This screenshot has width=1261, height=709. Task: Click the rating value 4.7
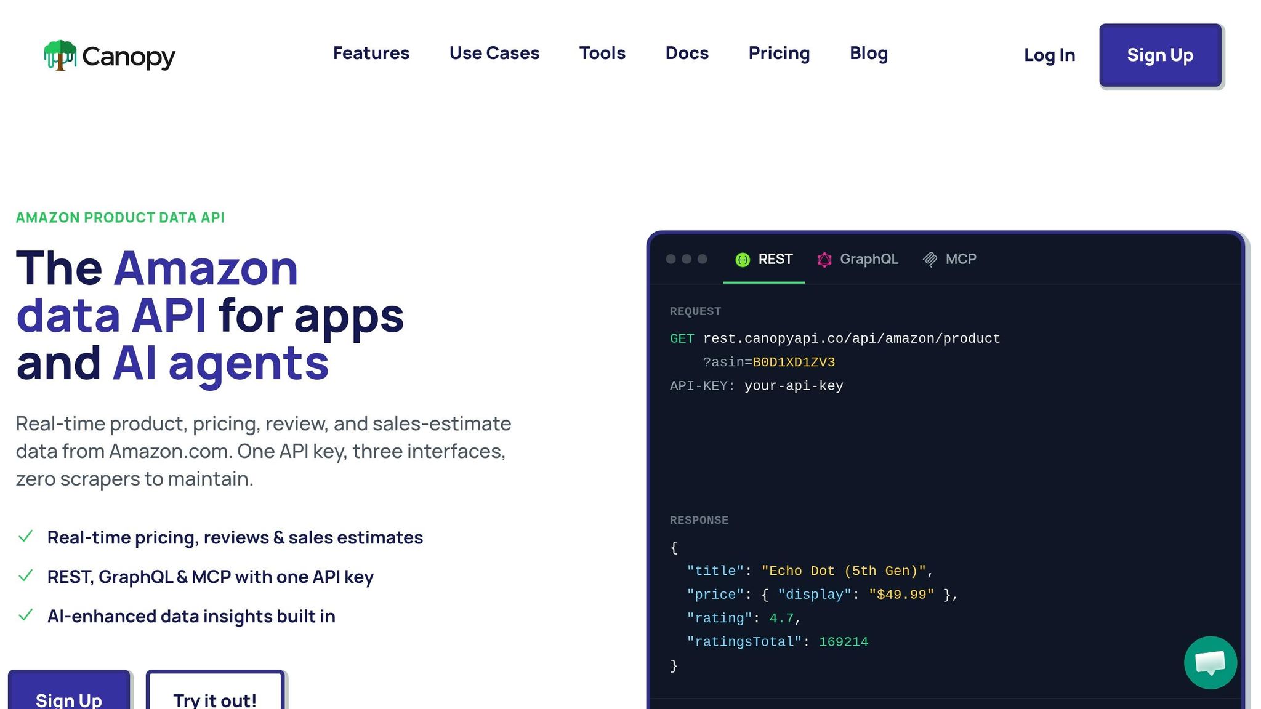tap(781, 619)
